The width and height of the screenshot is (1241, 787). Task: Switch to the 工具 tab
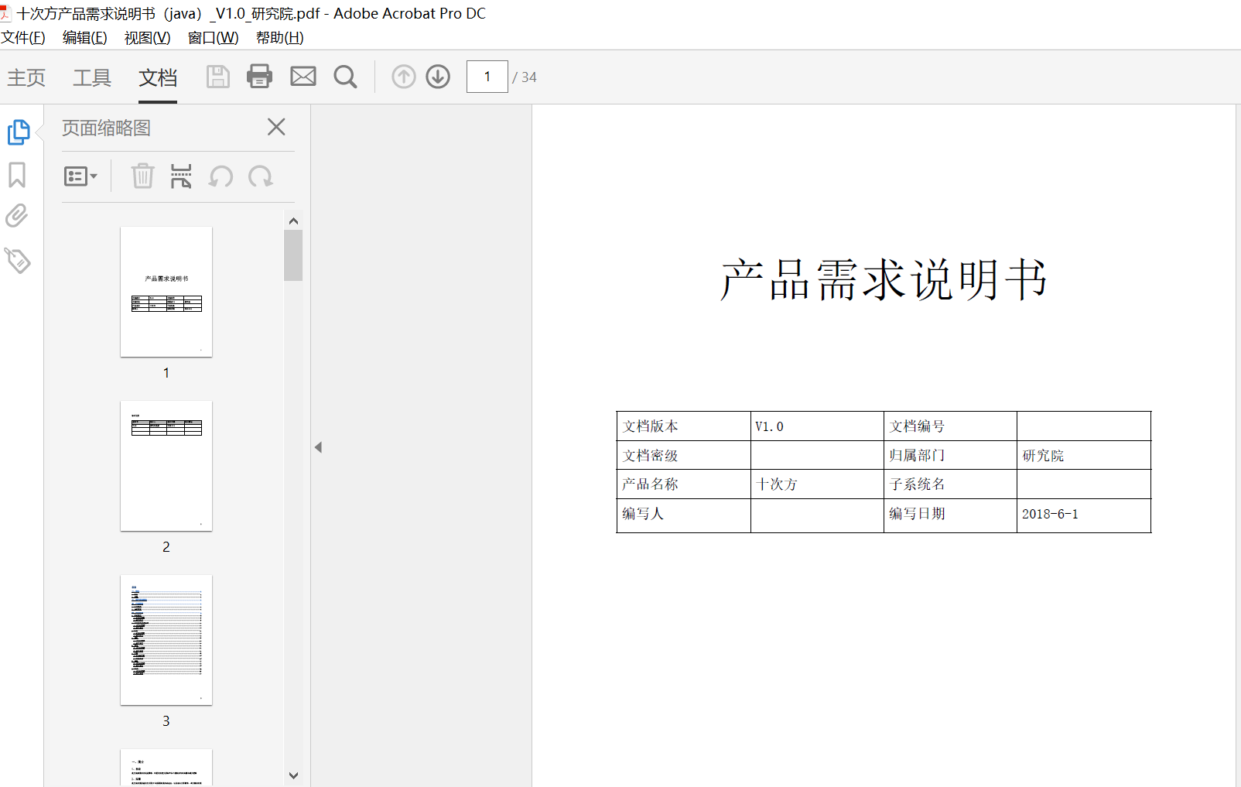[92, 77]
